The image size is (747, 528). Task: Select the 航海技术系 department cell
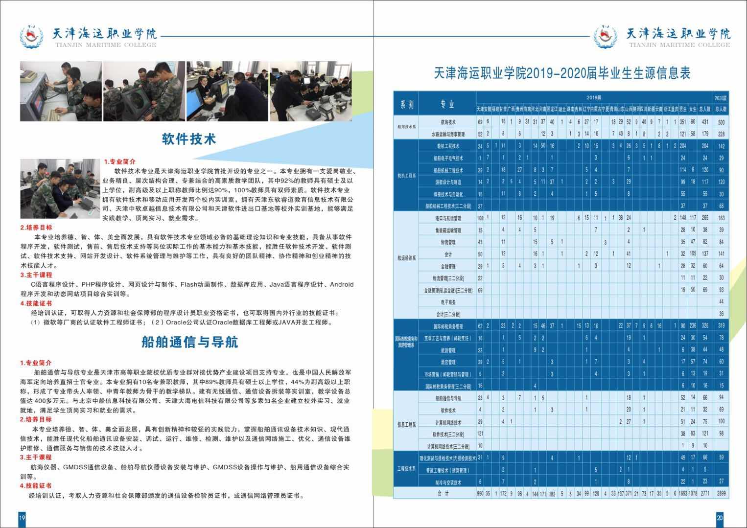407,127
